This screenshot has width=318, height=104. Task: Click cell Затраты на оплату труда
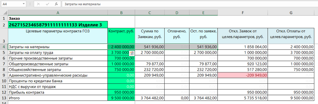pyautogui.click(x=58, y=52)
